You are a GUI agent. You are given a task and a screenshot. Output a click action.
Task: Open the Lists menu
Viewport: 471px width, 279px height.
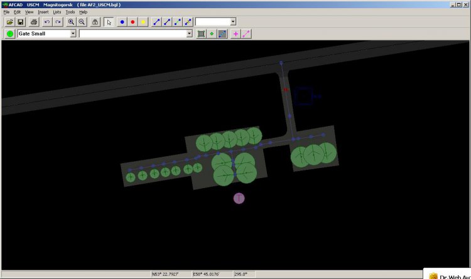[x=57, y=12]
